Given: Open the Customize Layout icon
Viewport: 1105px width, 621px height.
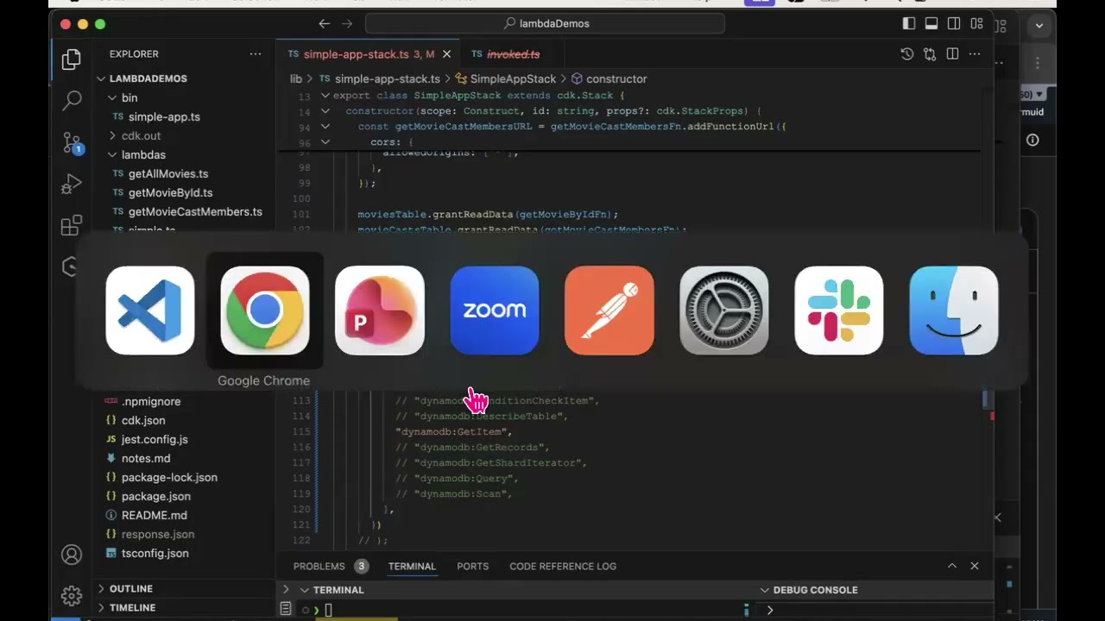Looking at the screenshot, I should coord(976,23).
